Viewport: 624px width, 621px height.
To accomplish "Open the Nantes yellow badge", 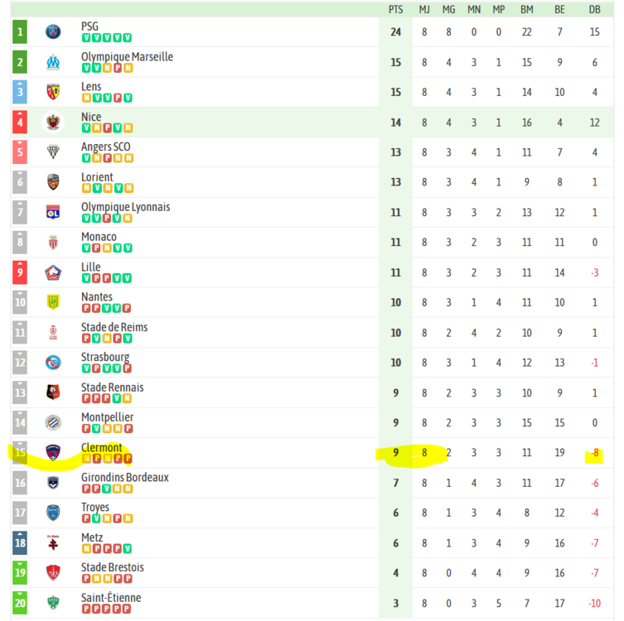I will tap(53, 302).
